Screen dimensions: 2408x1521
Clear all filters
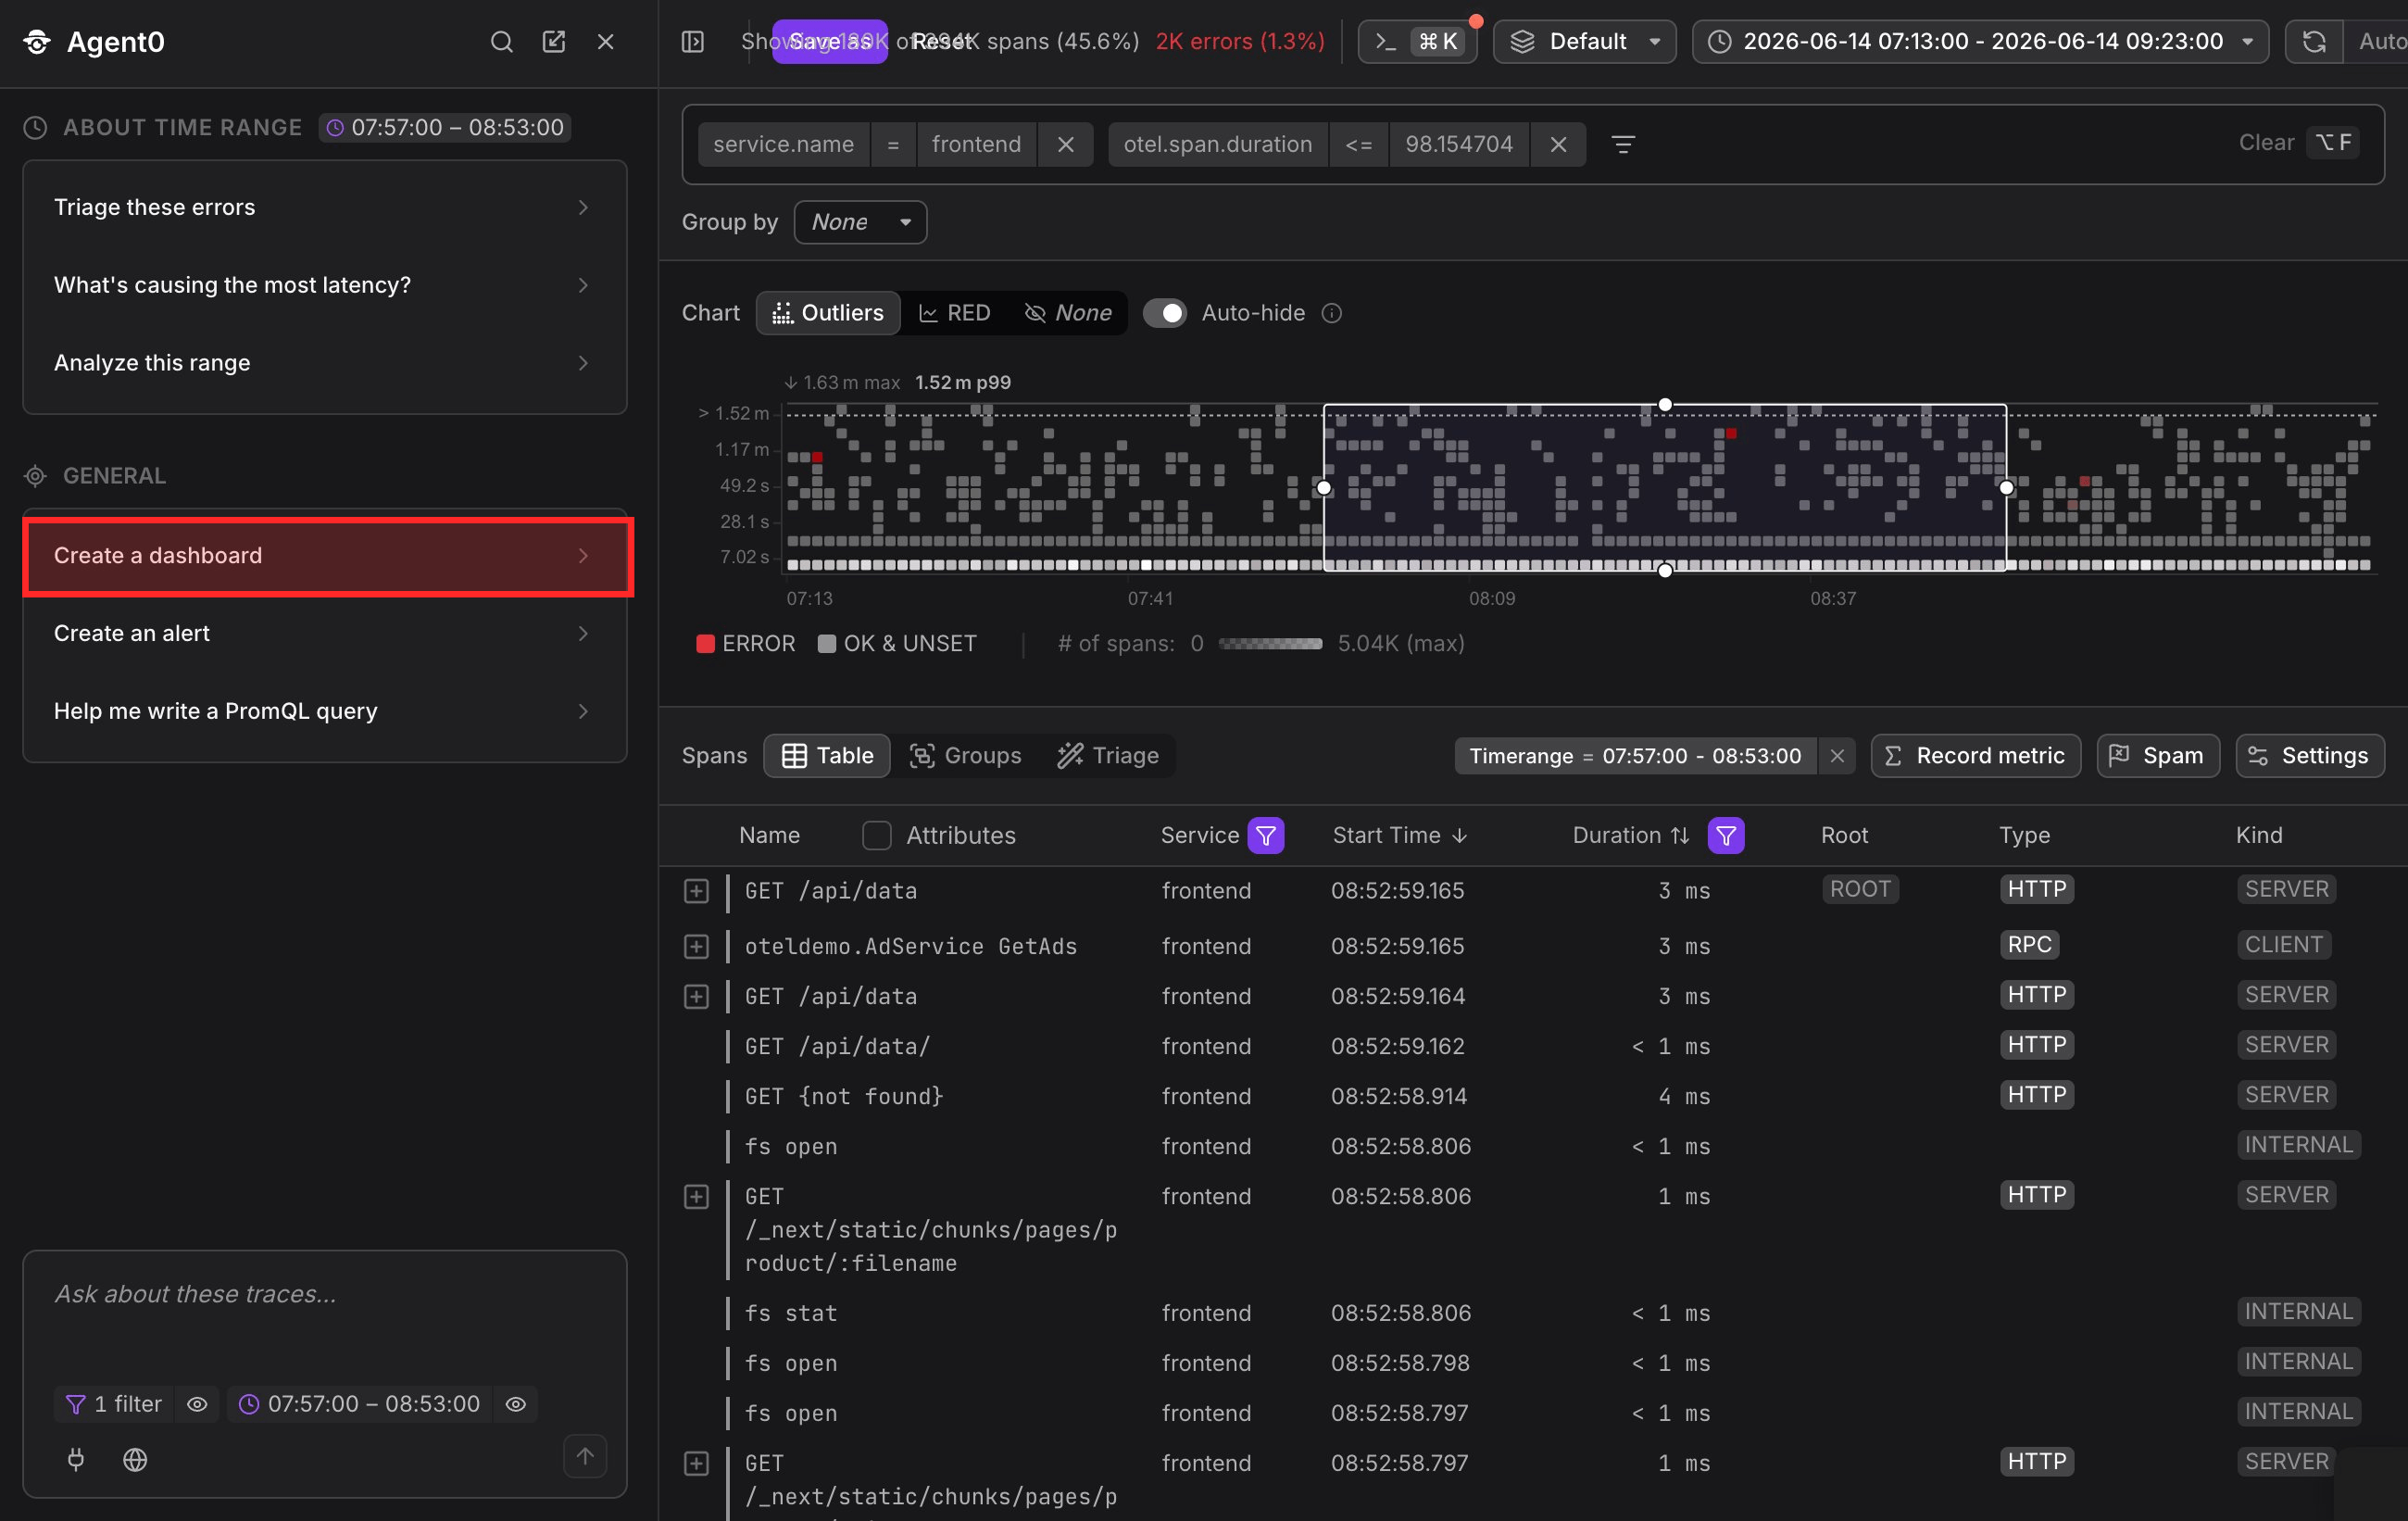2266,143
